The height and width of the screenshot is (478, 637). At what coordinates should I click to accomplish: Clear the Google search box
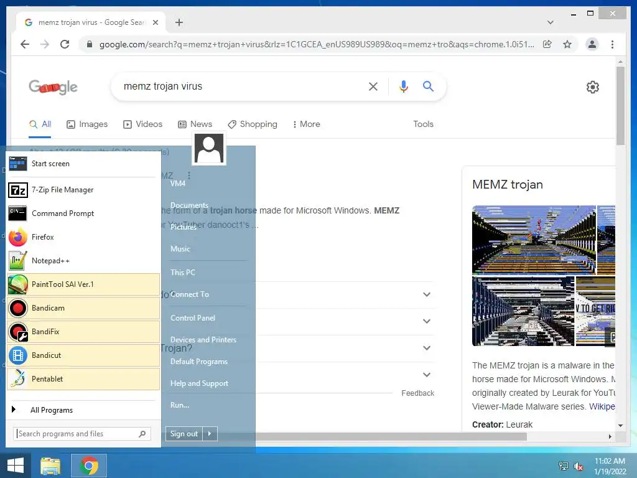coord(373,86)
